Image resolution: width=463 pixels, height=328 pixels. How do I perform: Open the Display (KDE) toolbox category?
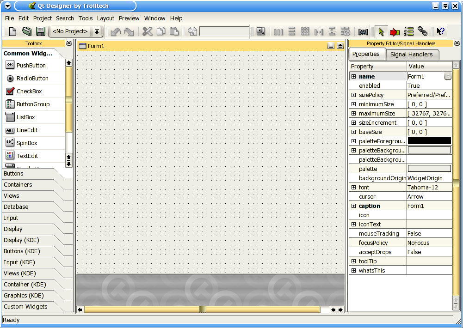pyautogui.click(x=22, y=240)
